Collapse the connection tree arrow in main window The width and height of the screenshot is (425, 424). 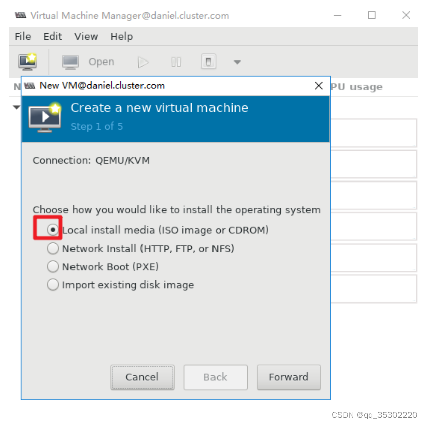[x=16, y=107]
